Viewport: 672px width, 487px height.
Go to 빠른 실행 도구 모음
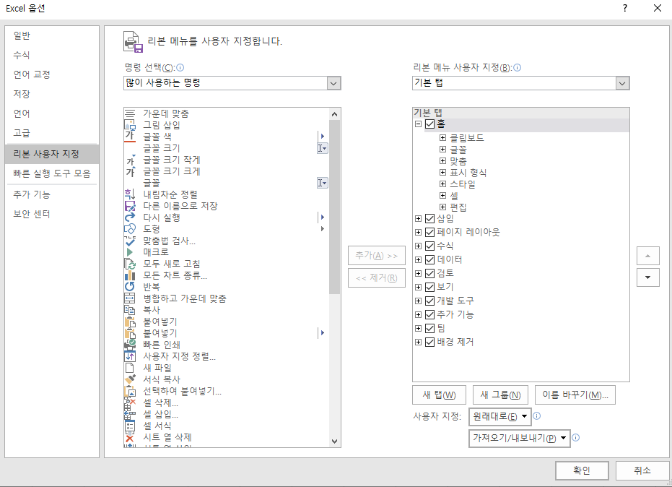click(x=52, y=173)
